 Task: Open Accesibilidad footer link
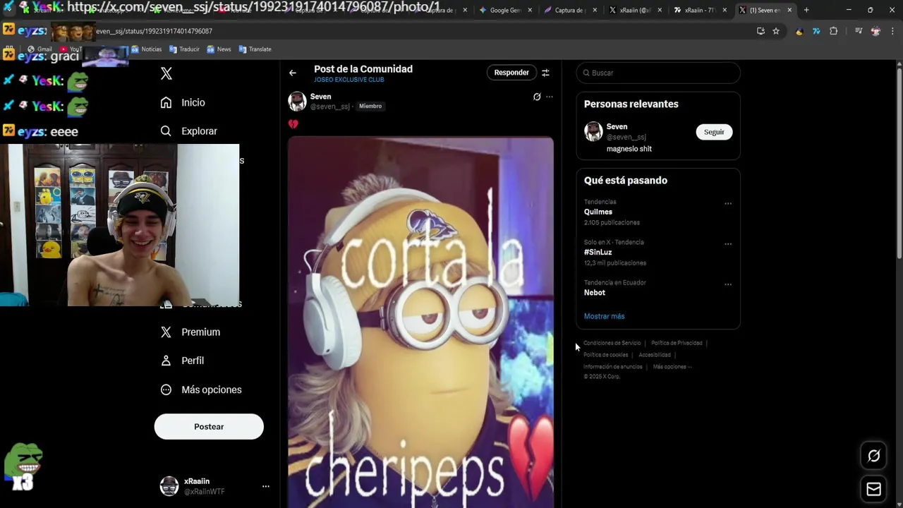(655, 355)
